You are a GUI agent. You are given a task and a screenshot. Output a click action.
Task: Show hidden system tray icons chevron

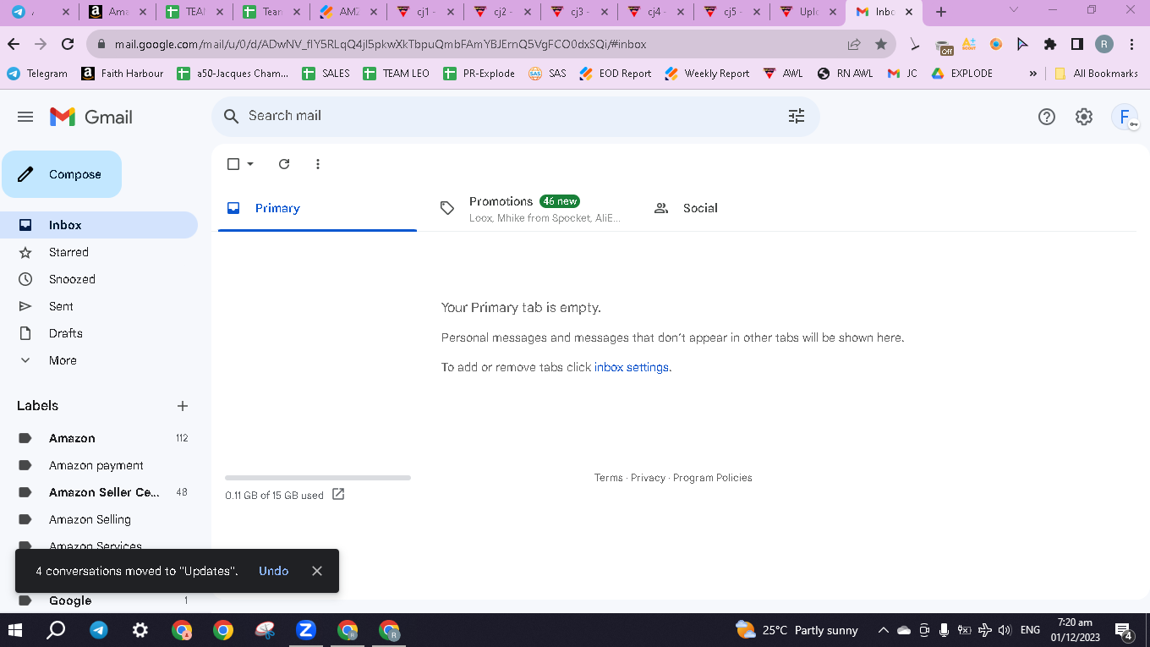tap(883, 630)
